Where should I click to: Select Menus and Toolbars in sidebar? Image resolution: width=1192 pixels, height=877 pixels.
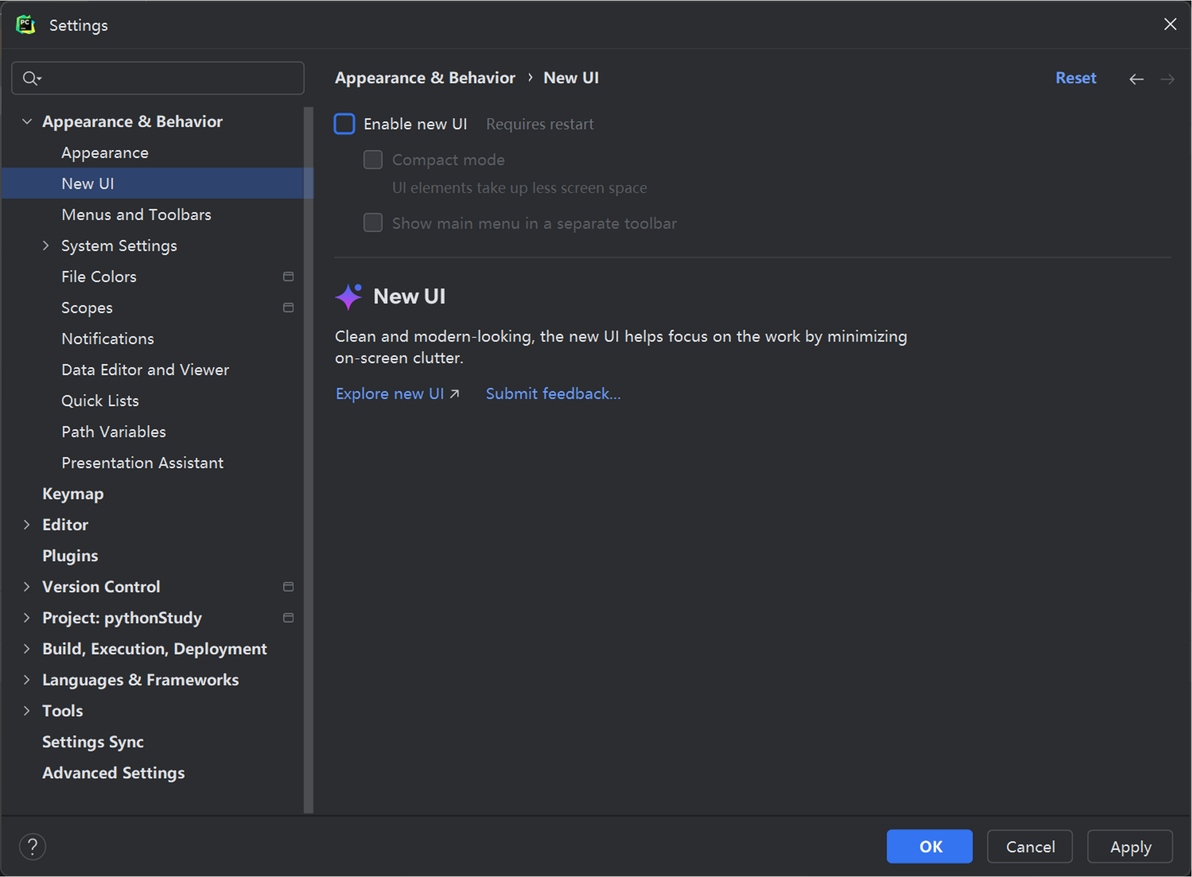click(136, 214)
